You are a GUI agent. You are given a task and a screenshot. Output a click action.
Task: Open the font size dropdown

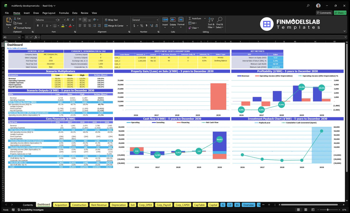64,20
